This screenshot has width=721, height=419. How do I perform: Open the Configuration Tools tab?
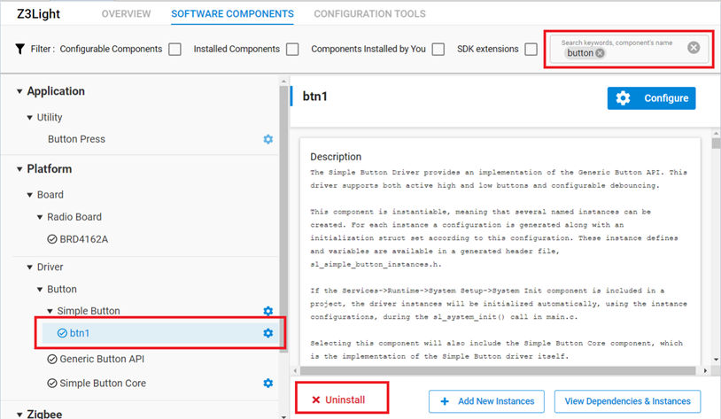369,14
